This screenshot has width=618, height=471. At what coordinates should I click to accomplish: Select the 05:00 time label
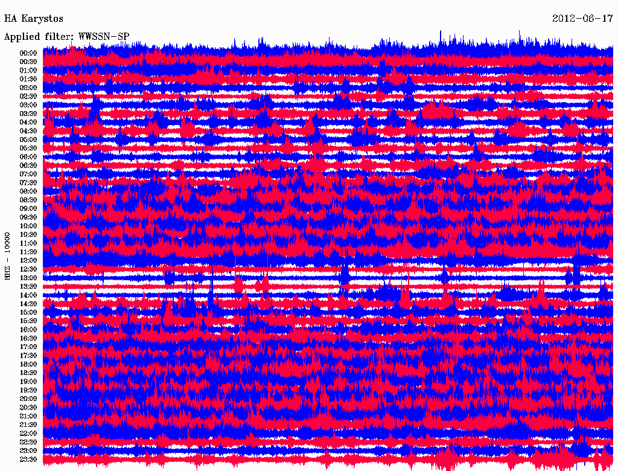coord(28,139)
